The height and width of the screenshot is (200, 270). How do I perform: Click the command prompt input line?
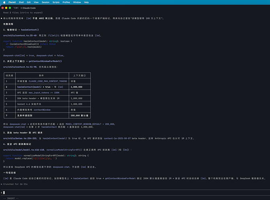tap(135, 193)
